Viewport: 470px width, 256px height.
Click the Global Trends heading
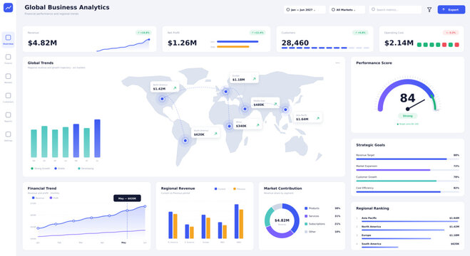coord(41,63)
